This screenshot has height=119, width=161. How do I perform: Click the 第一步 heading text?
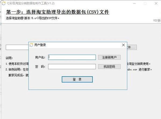(58, 12)
